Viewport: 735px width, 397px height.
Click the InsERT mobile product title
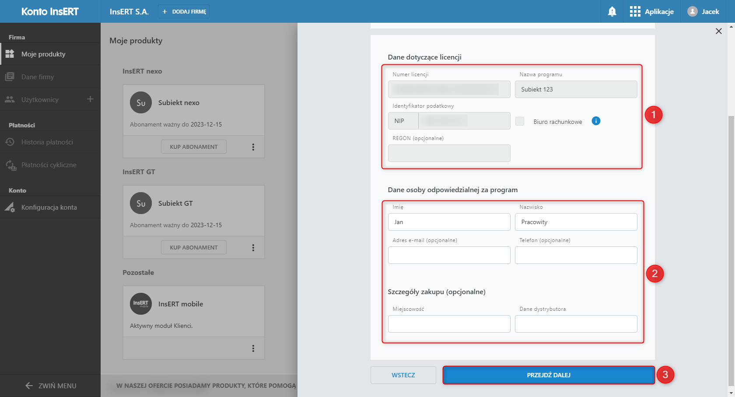pyautogui.click(x=181, y=304)
